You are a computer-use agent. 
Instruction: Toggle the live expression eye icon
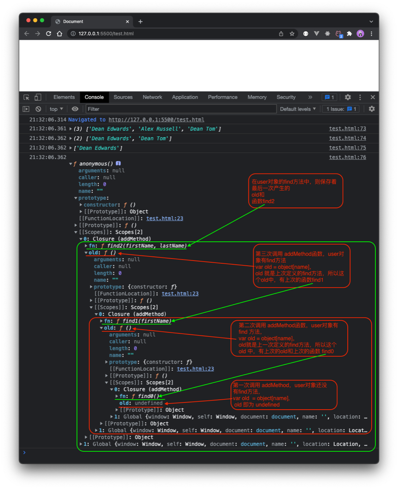(75, 109)
